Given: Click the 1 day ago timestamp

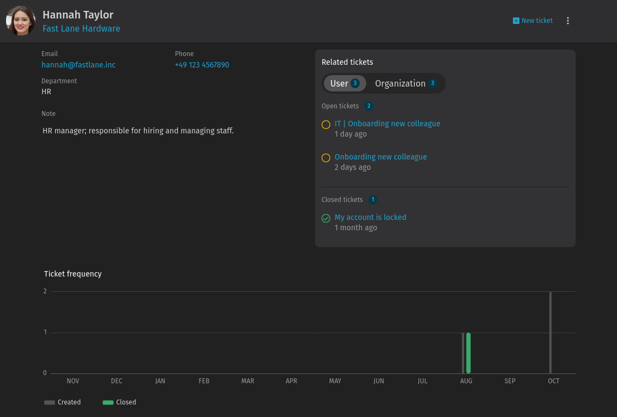Looking at the screenshot, I should tap(350, 134).
